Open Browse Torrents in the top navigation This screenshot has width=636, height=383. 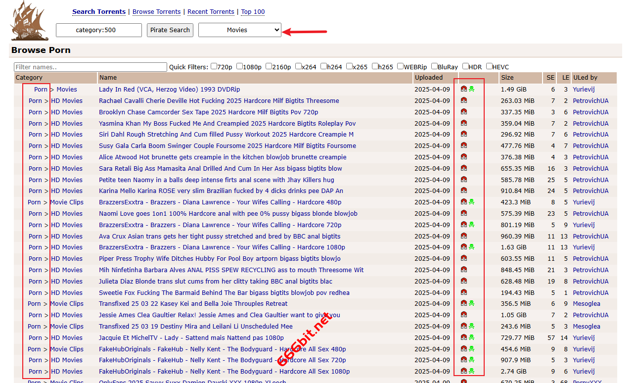(x=157, y=12)
